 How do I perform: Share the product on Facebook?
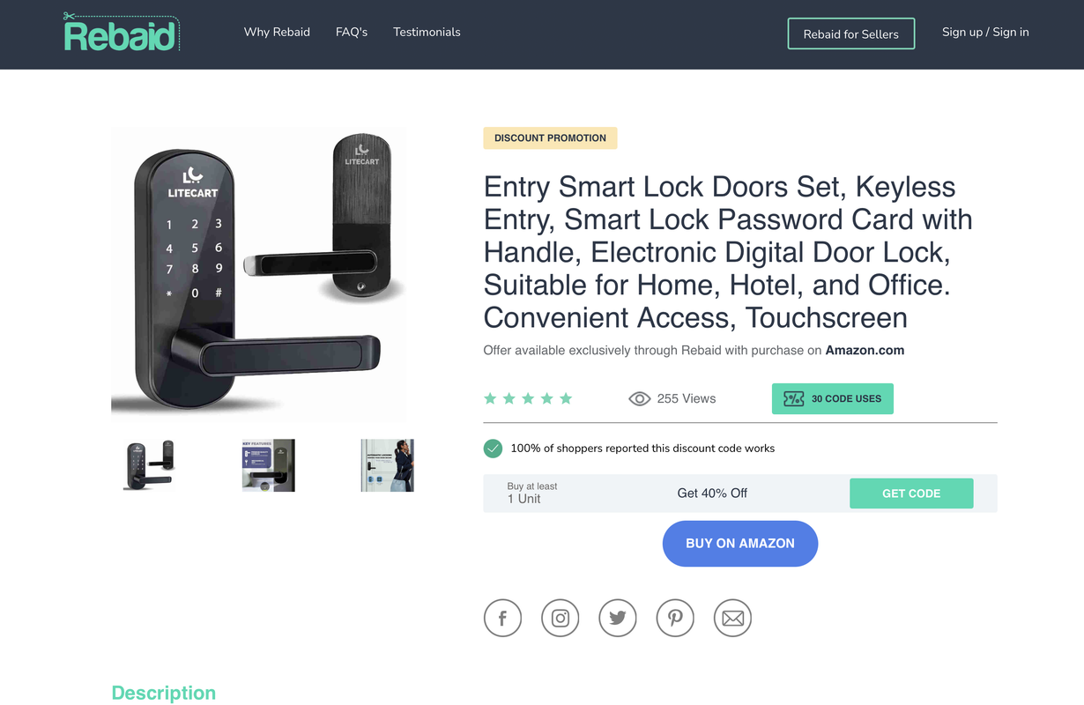pos(502,618)
